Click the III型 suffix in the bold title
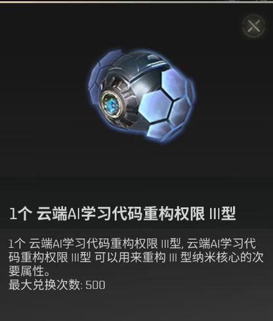 click(x=222, y=214)
